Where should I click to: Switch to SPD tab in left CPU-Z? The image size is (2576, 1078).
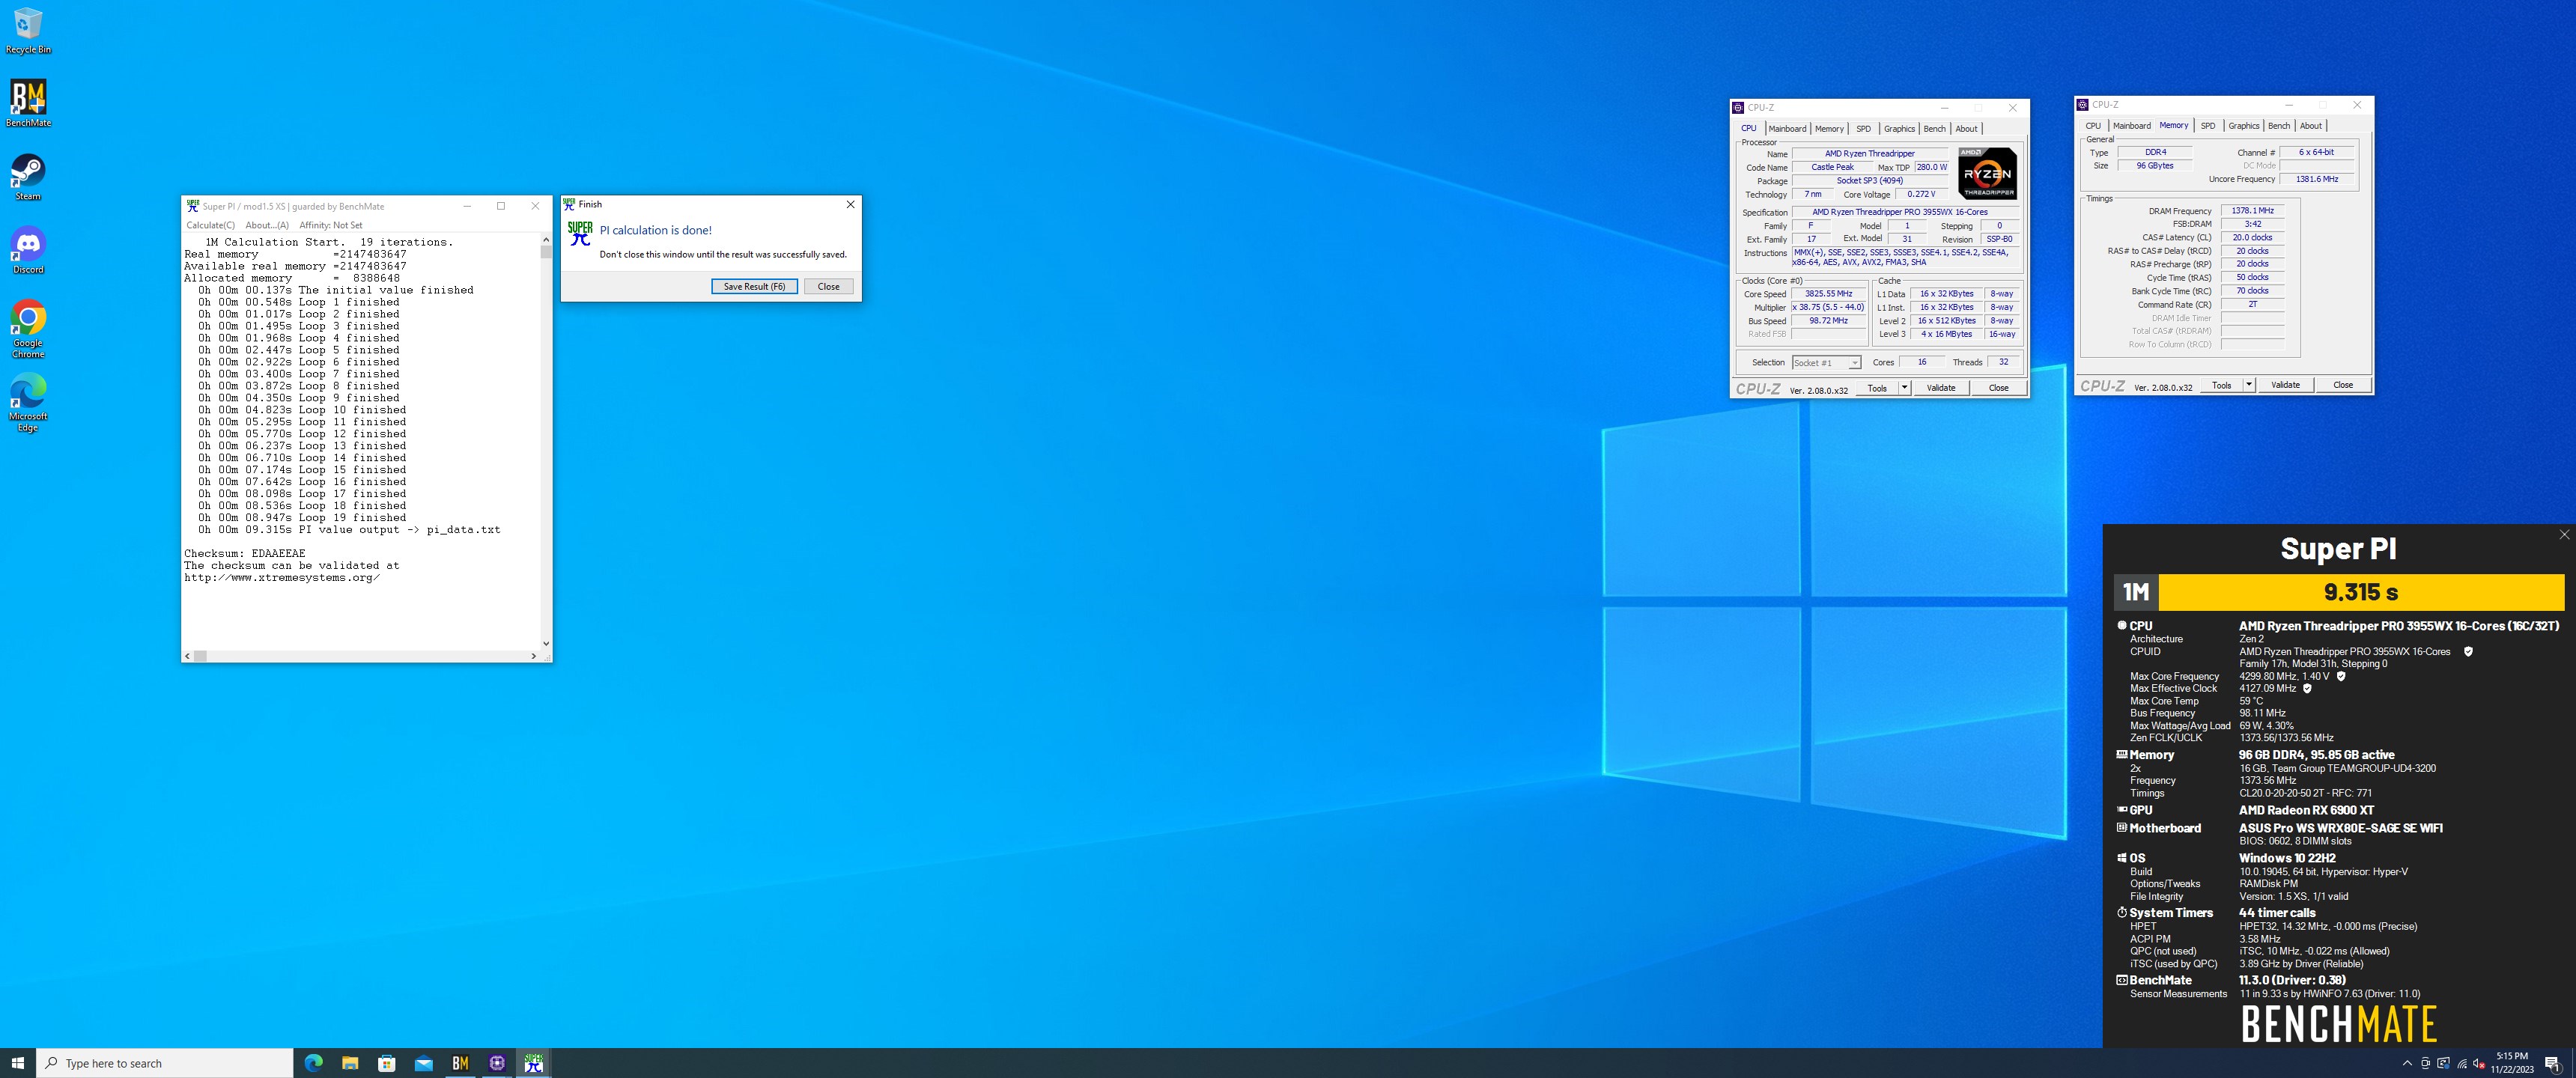(1863, 129)
